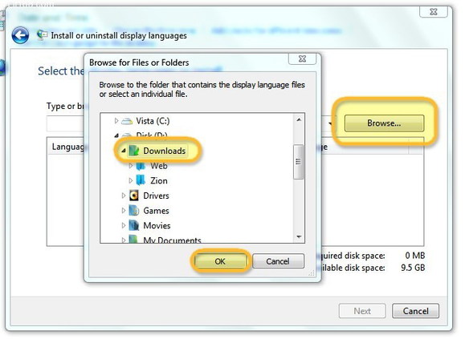Click the Drivers folder icon
The width and height of the screenshot is (465, 339).
coord(134,196)
